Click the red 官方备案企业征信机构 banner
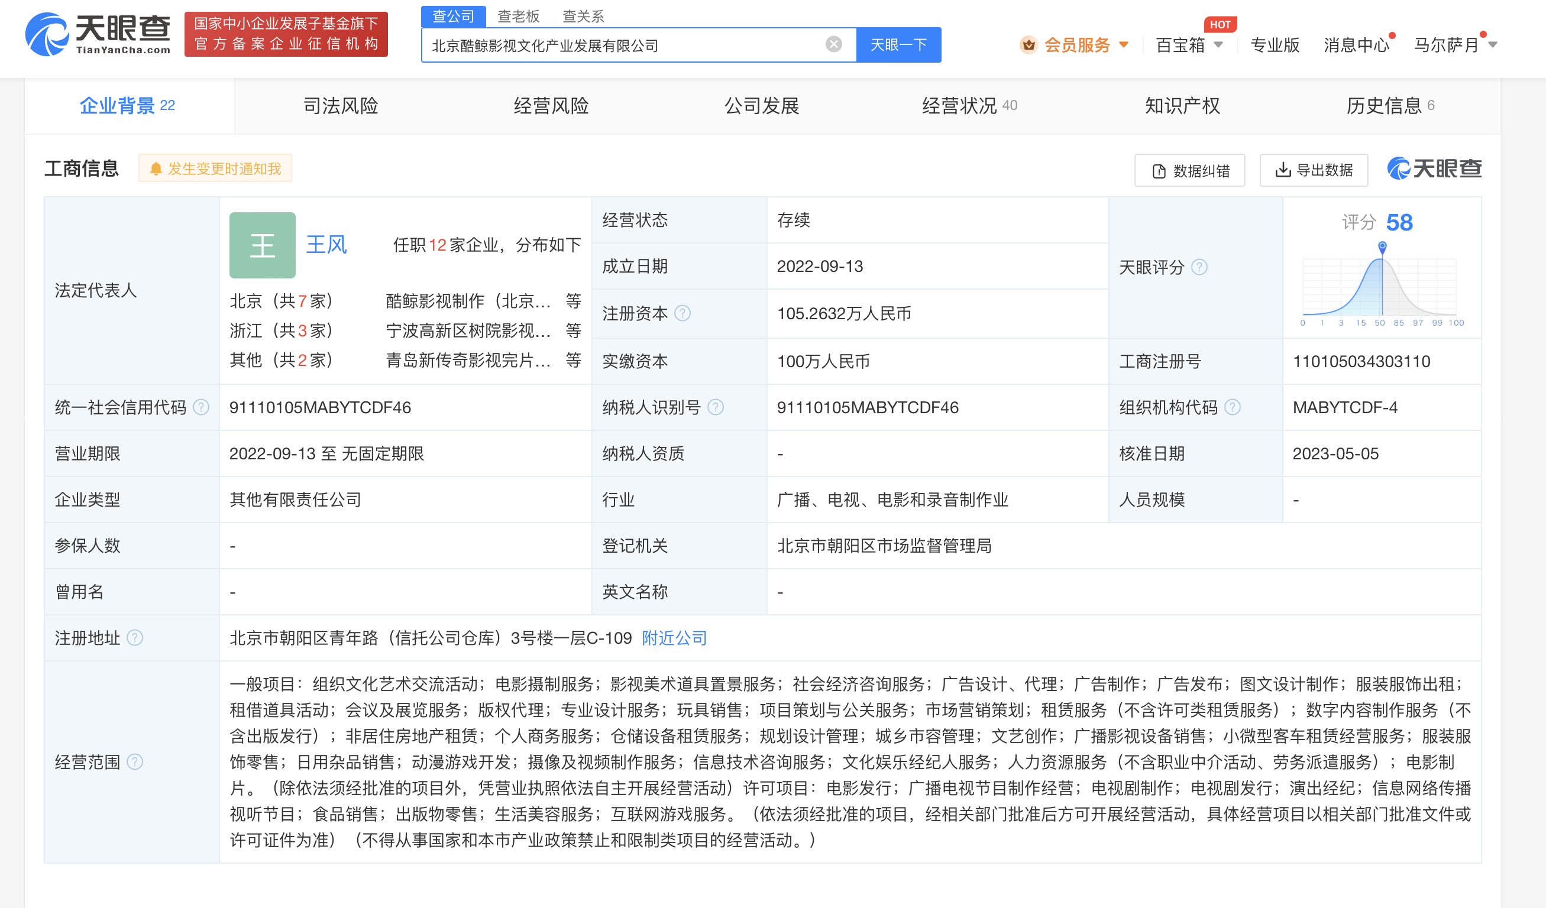 pos(286,34)
